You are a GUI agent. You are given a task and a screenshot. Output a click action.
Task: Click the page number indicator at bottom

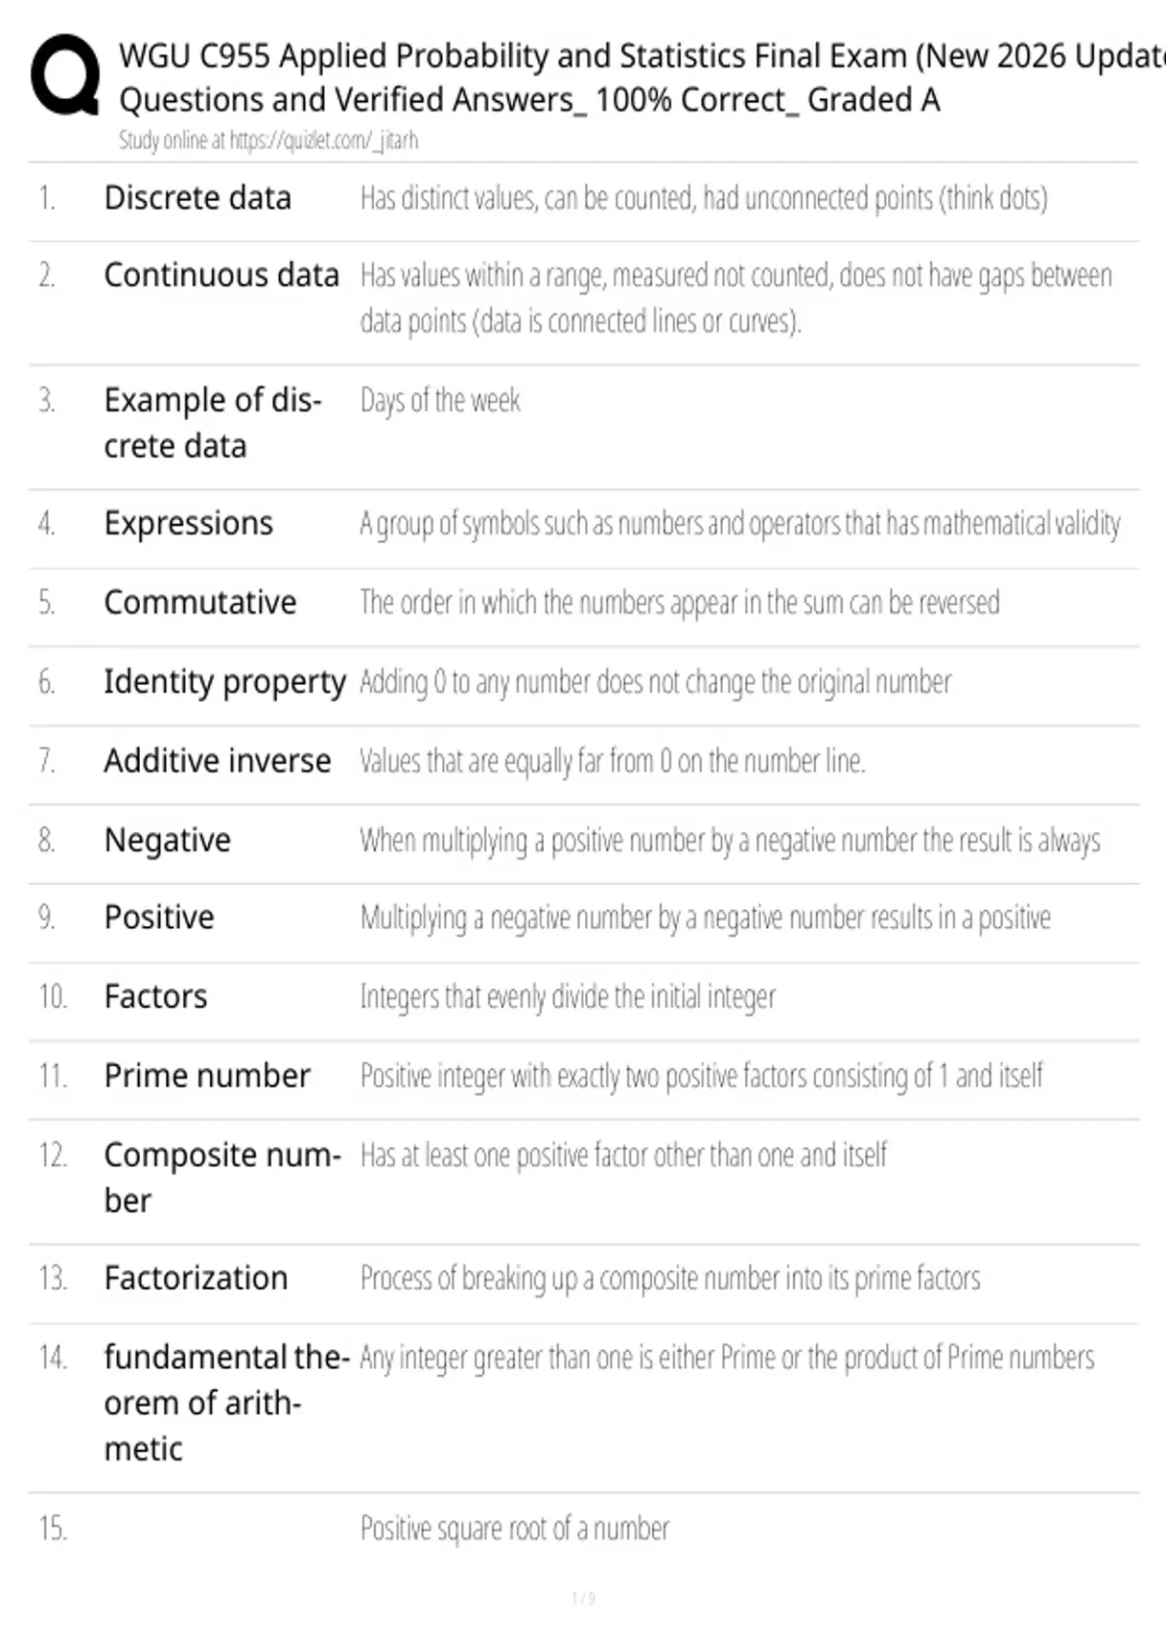[583, 1598]
